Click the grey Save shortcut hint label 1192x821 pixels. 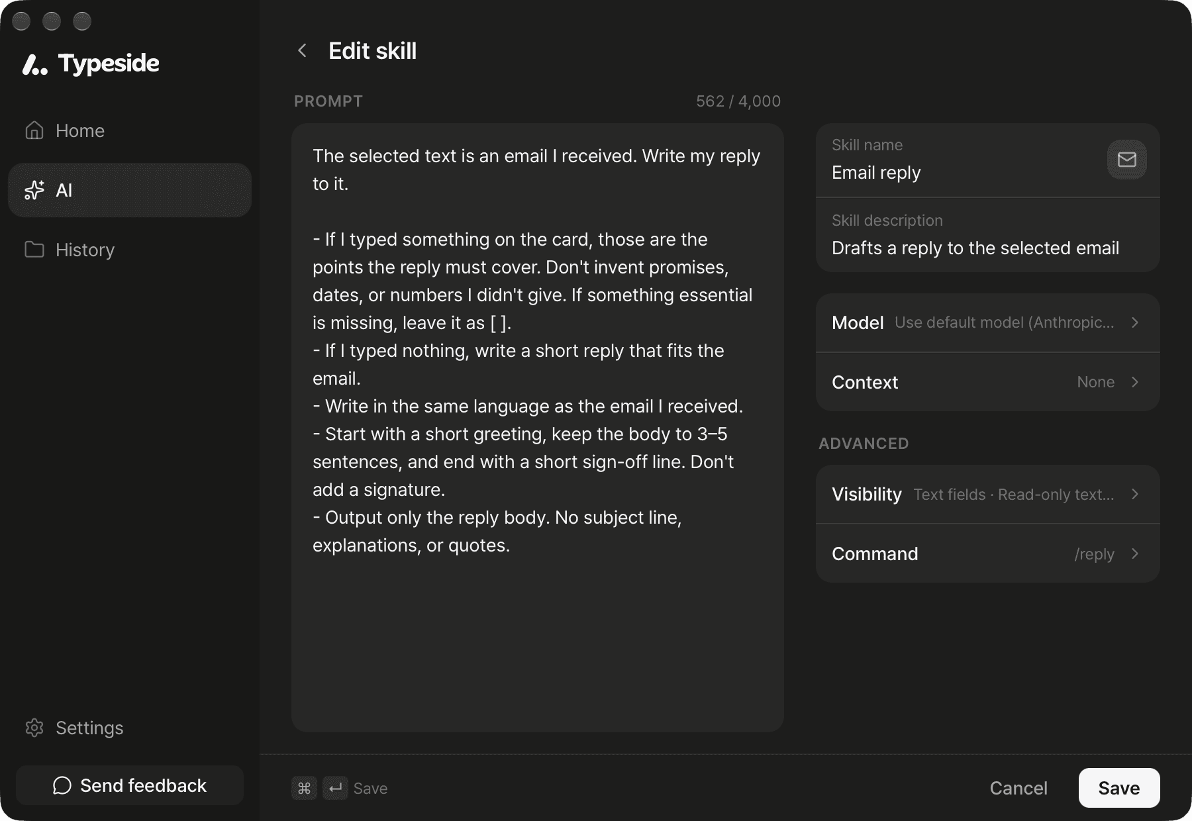tap(371, 789)
